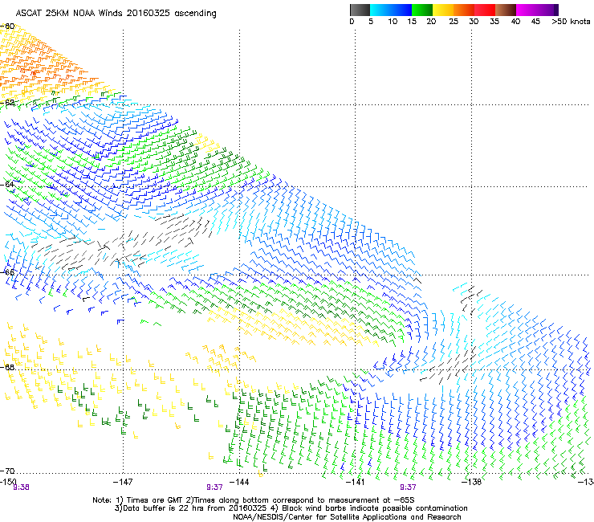Click the latitude label -62

pyautogui.click(x=7, y=103)
